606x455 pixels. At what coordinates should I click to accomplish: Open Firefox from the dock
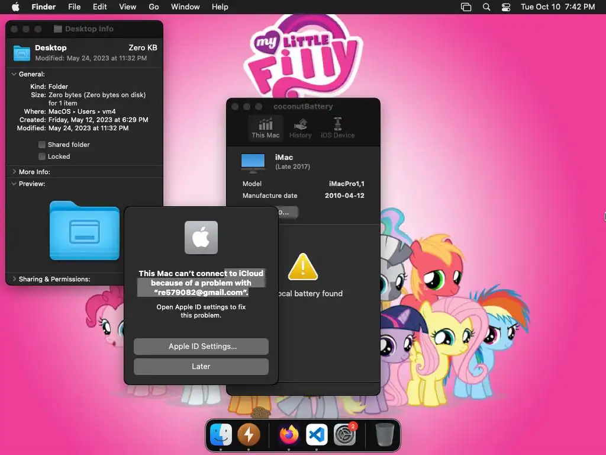tap(289, 434)
